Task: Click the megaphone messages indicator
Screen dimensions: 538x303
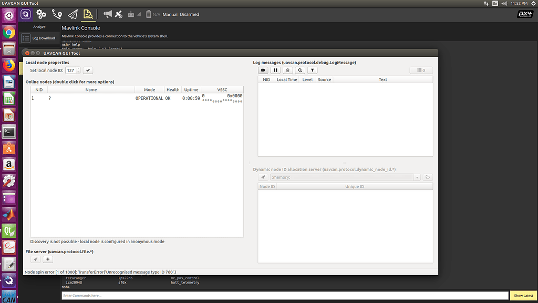Action: click(108, 14)
